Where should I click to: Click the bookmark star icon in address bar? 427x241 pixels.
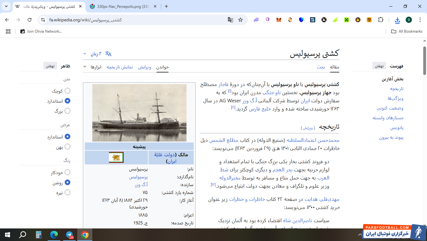click(x=241, y=20)
